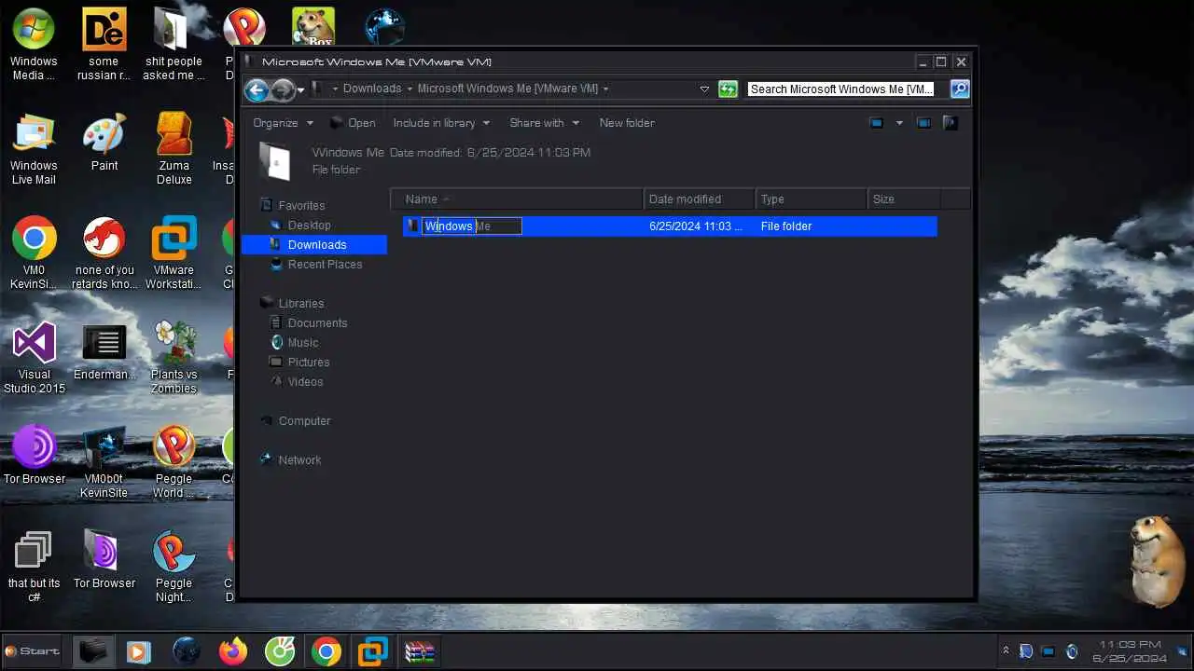Open the Share with menu

tap(544, 123)
